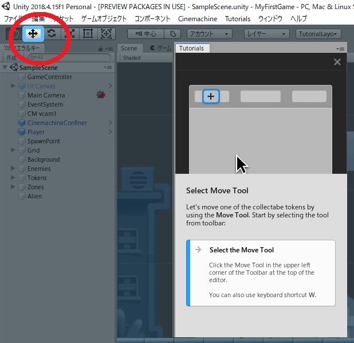Open the TutorialLayout layout dropdown
The width and height of the screenshot is (354, 343).
pos(318,34)
